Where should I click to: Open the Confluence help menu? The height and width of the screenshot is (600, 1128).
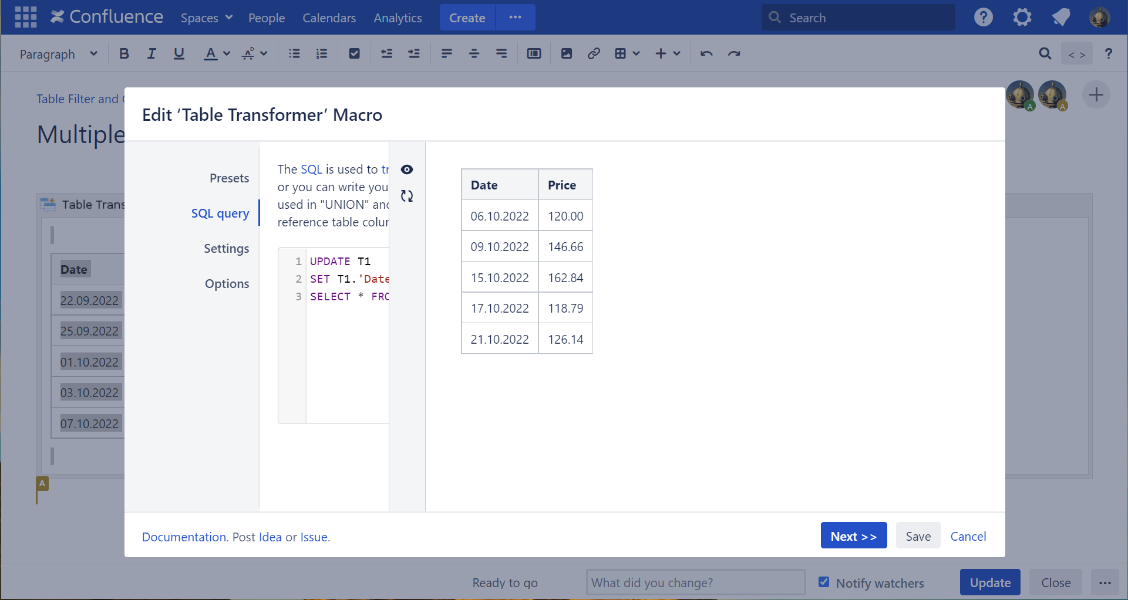(984, 18)
